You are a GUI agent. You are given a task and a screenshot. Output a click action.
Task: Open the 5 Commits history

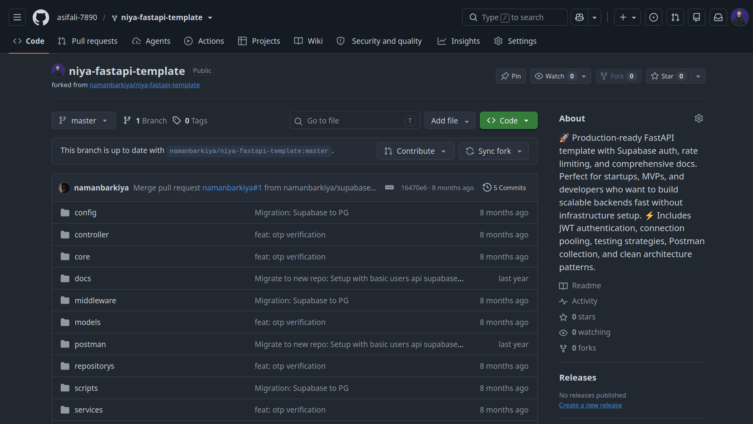tap(505, 188)
